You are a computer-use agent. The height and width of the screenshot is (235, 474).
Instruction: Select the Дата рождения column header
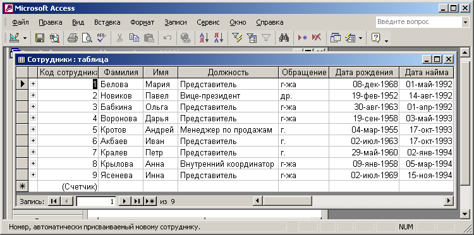pyautogui.click(x=364, y=73)
